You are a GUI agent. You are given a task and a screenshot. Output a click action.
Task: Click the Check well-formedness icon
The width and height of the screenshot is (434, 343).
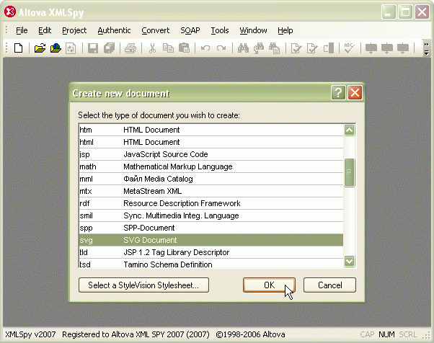pyautogui.click(x=296, y=48)
